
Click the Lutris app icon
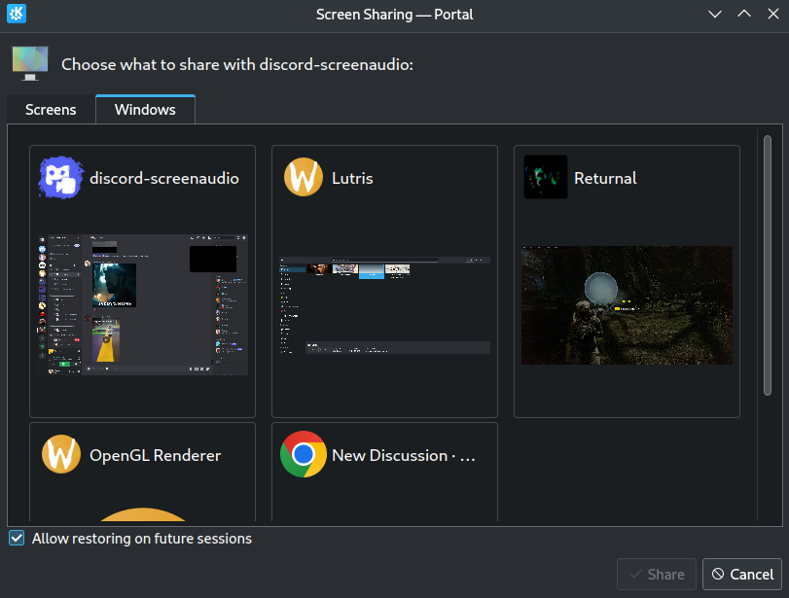tap(304, 177)
